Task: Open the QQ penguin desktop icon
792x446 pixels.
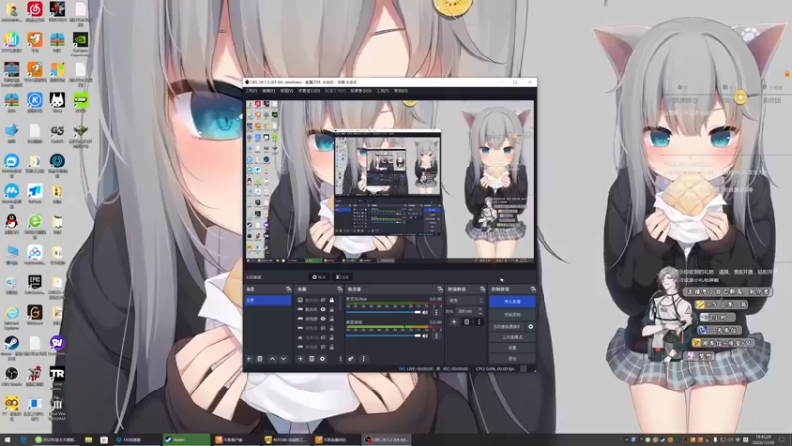Action: tap(11, 224)
